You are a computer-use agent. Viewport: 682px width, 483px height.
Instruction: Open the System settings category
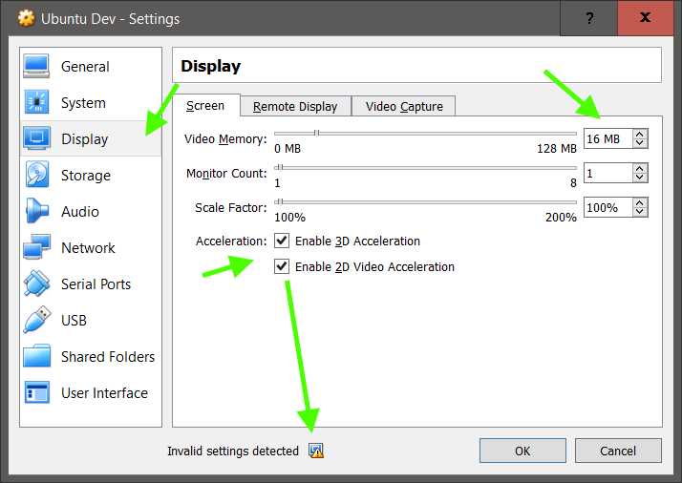(x=91, y=102)
